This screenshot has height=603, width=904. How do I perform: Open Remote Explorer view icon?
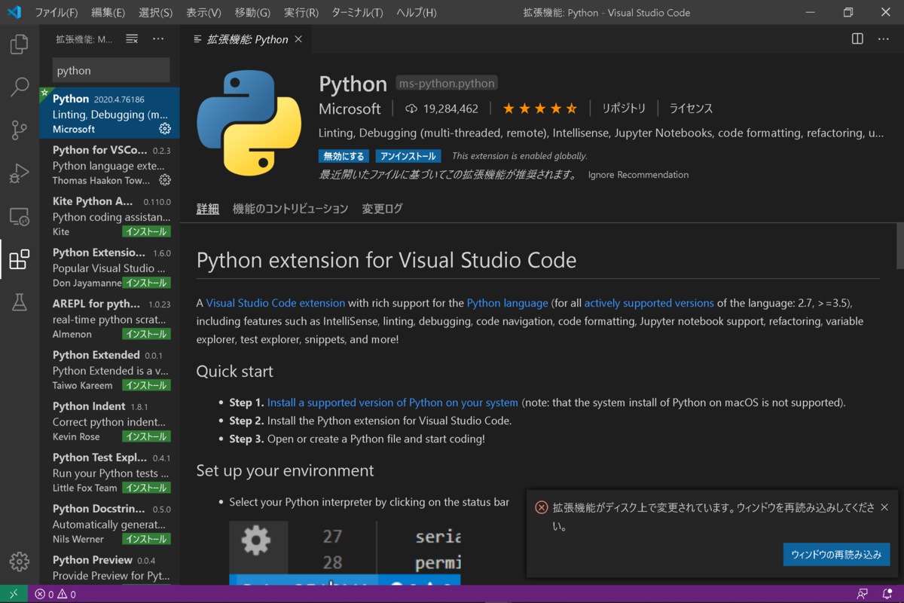point(19,217)
